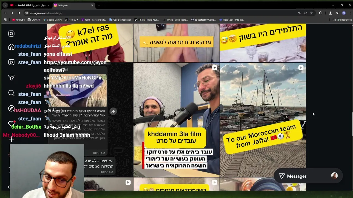Expand the tab search dropdown arrow
Image resolution: width=353 pixels, height=198 pixels.
5,5
